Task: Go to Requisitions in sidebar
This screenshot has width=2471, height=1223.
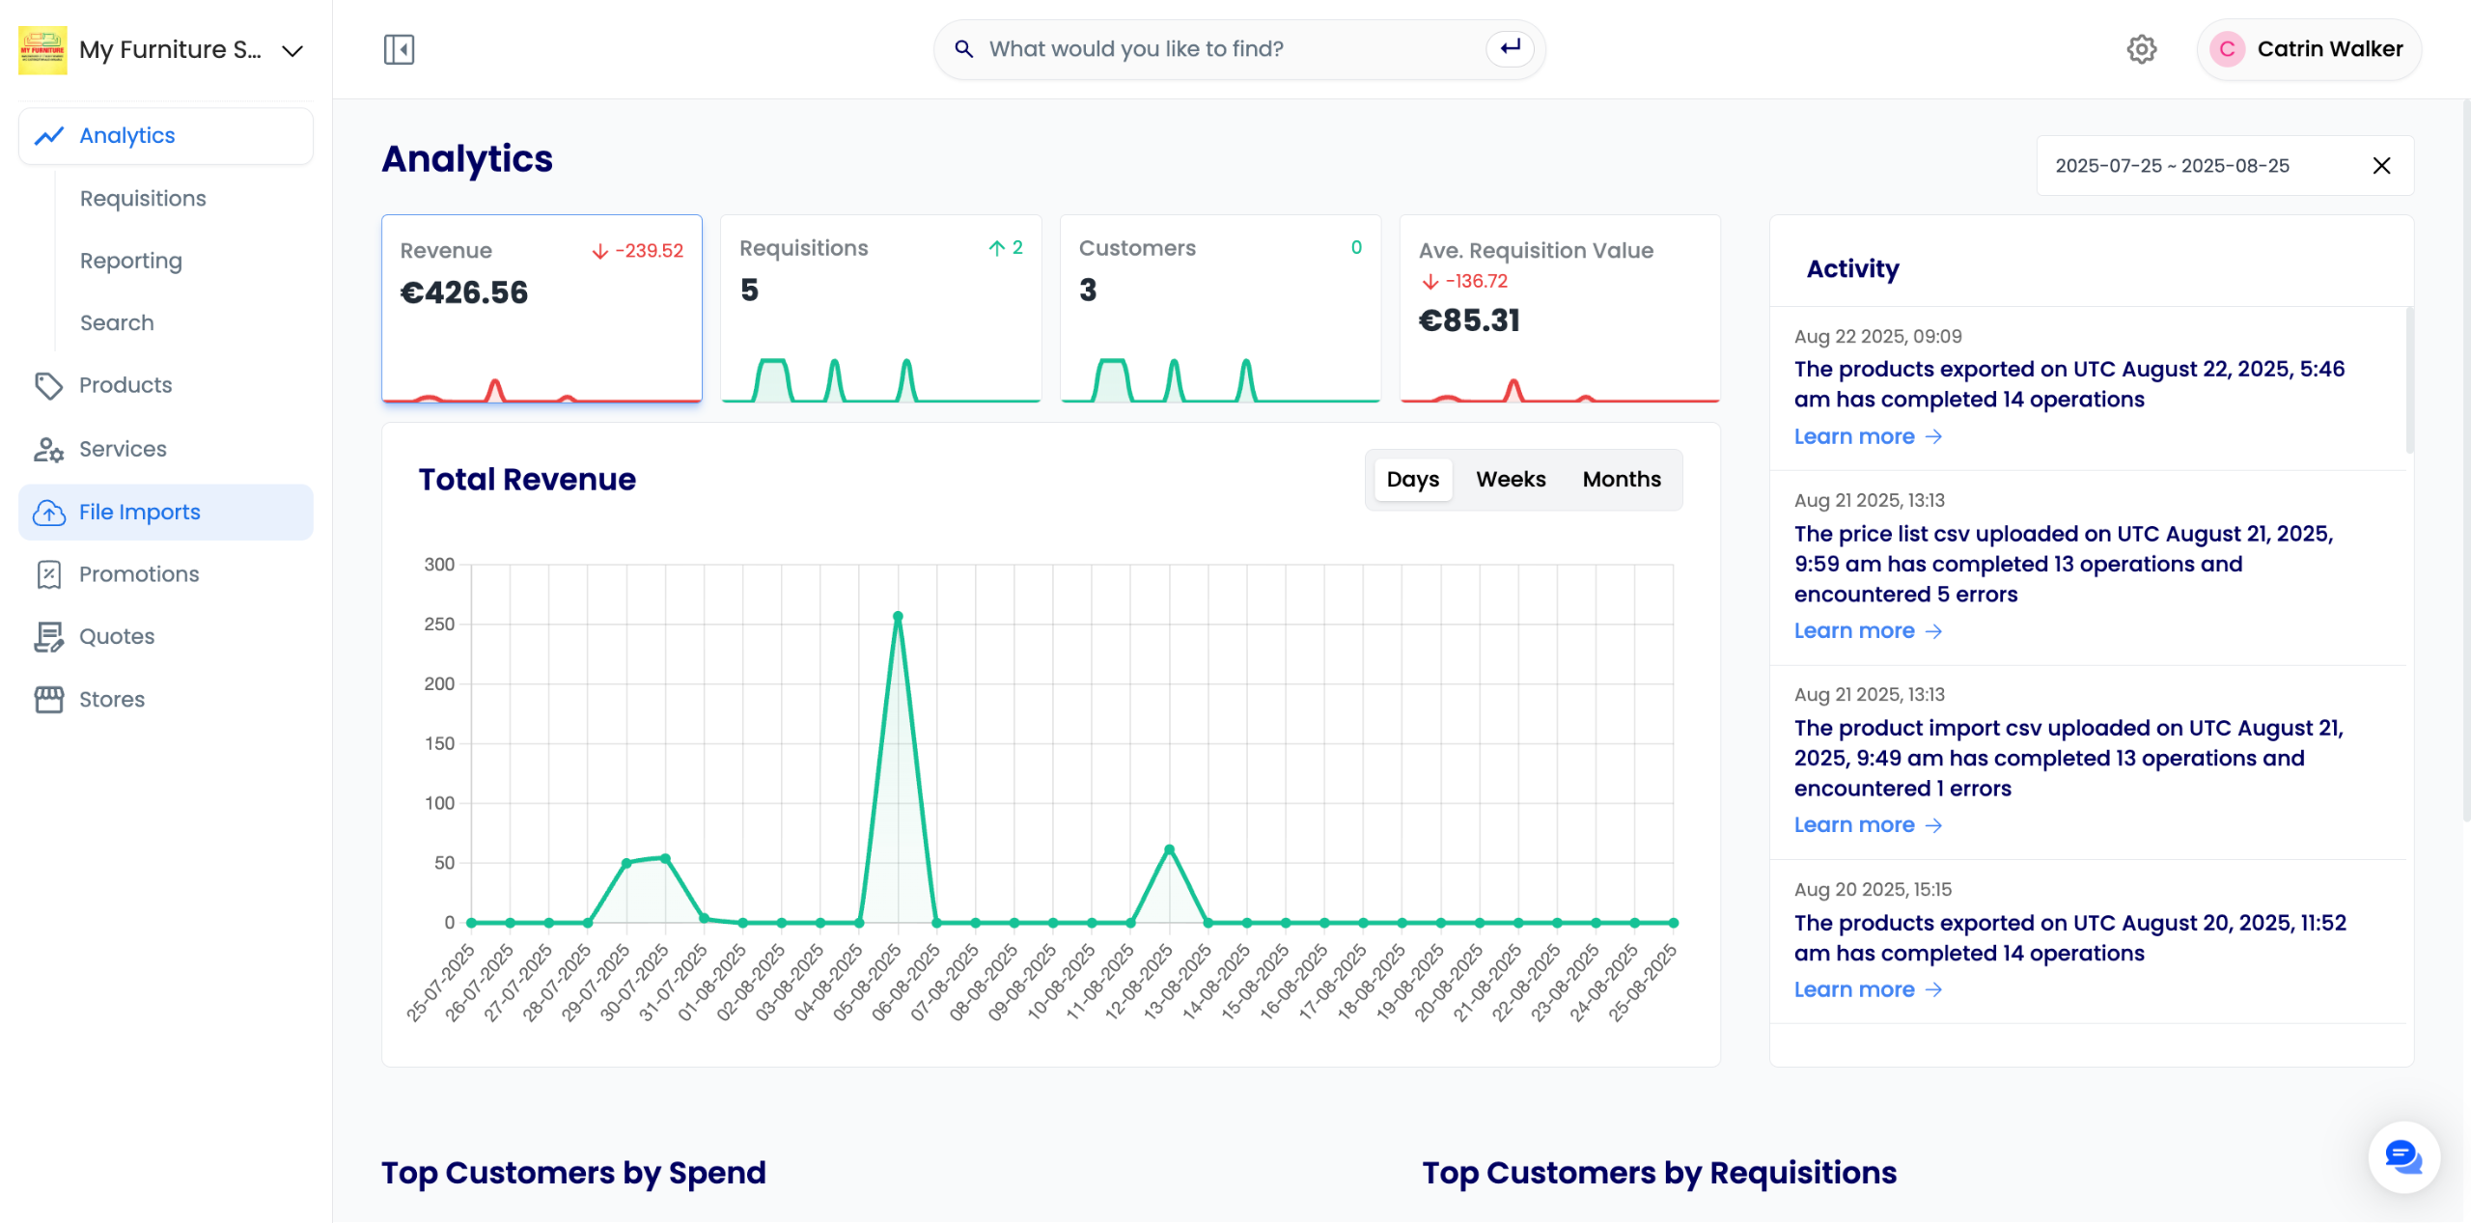Action: coord(143,198)
